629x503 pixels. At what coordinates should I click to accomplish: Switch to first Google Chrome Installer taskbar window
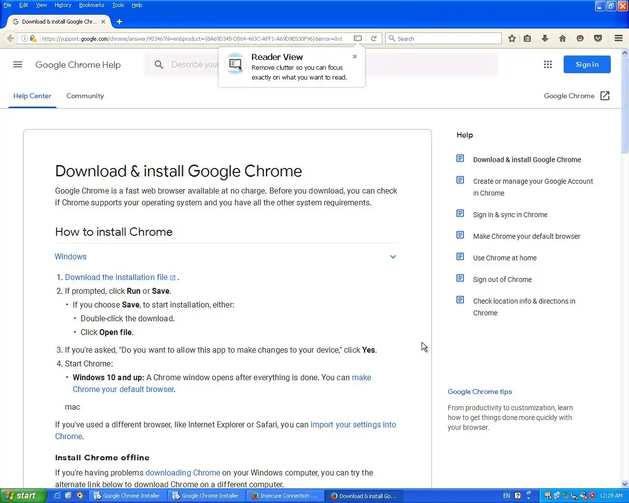pyautogui.click(x=128, y=496)
